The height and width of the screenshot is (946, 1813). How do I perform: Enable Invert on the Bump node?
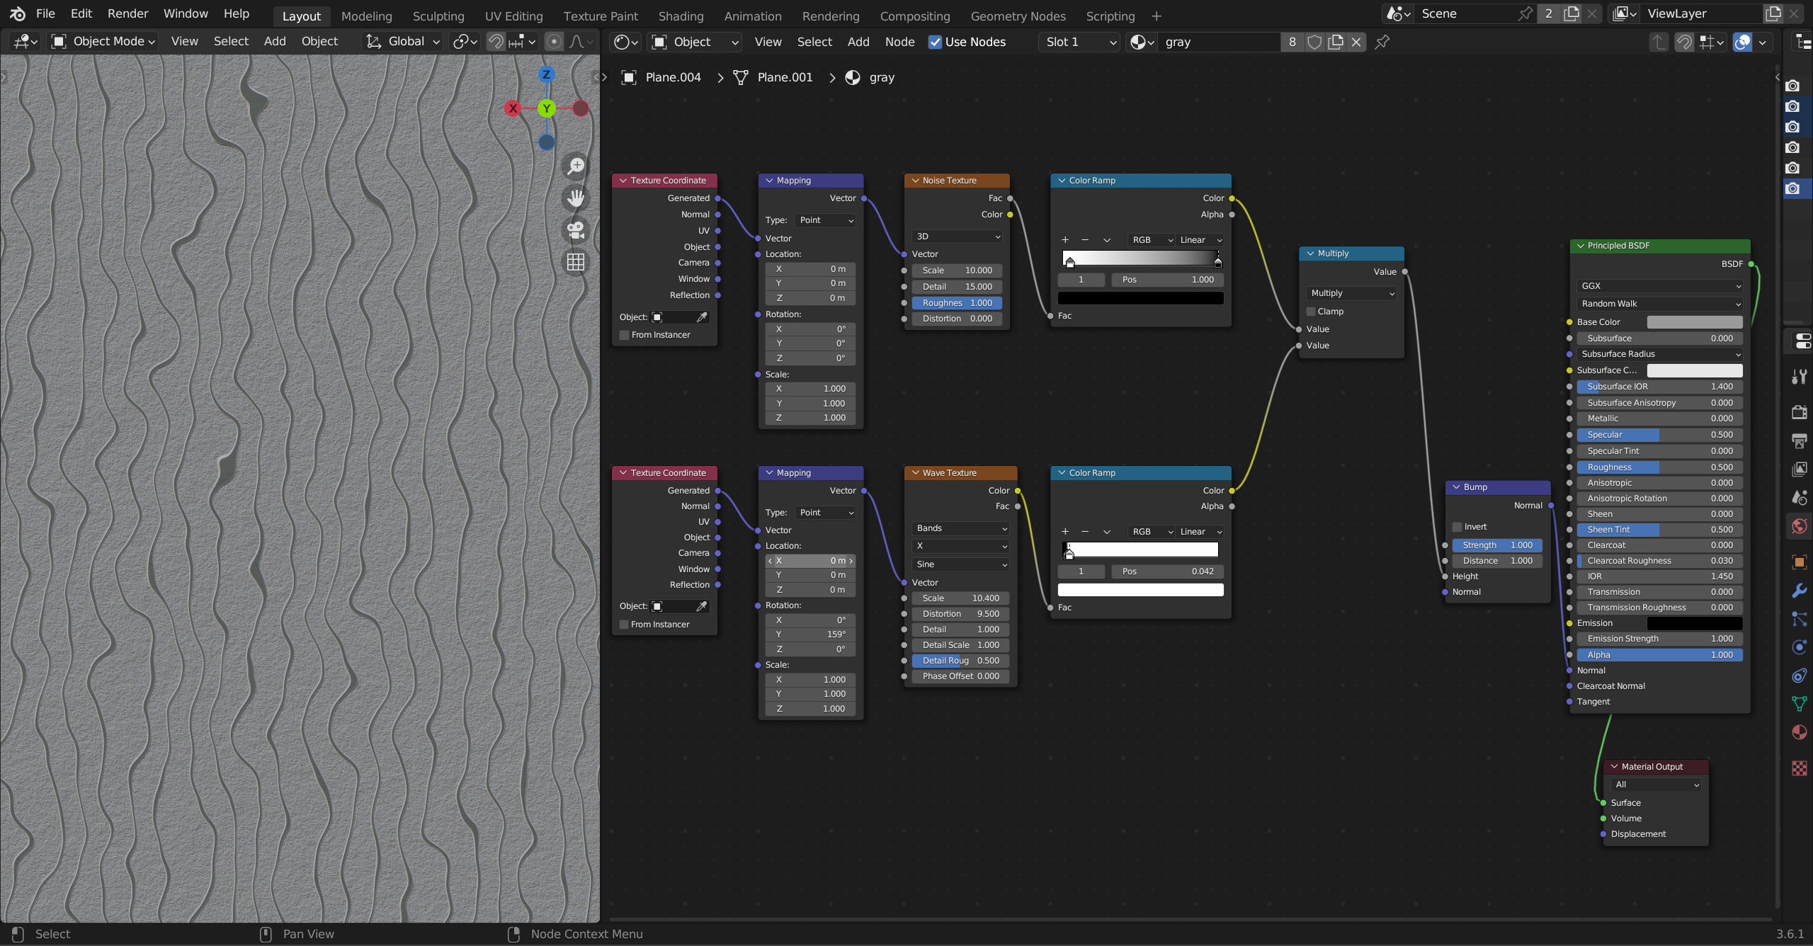point(1457,527)
